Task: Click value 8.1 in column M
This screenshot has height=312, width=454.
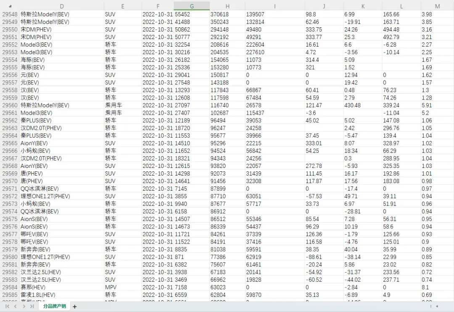Action: click(425, 287)
